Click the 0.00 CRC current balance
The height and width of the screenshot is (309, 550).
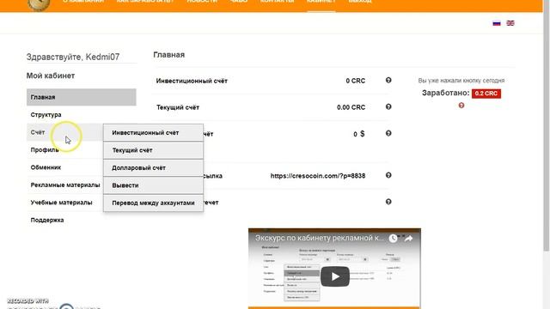click(x=351, y=107)
